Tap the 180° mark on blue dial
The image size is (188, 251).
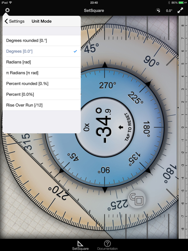coord(147,129)
